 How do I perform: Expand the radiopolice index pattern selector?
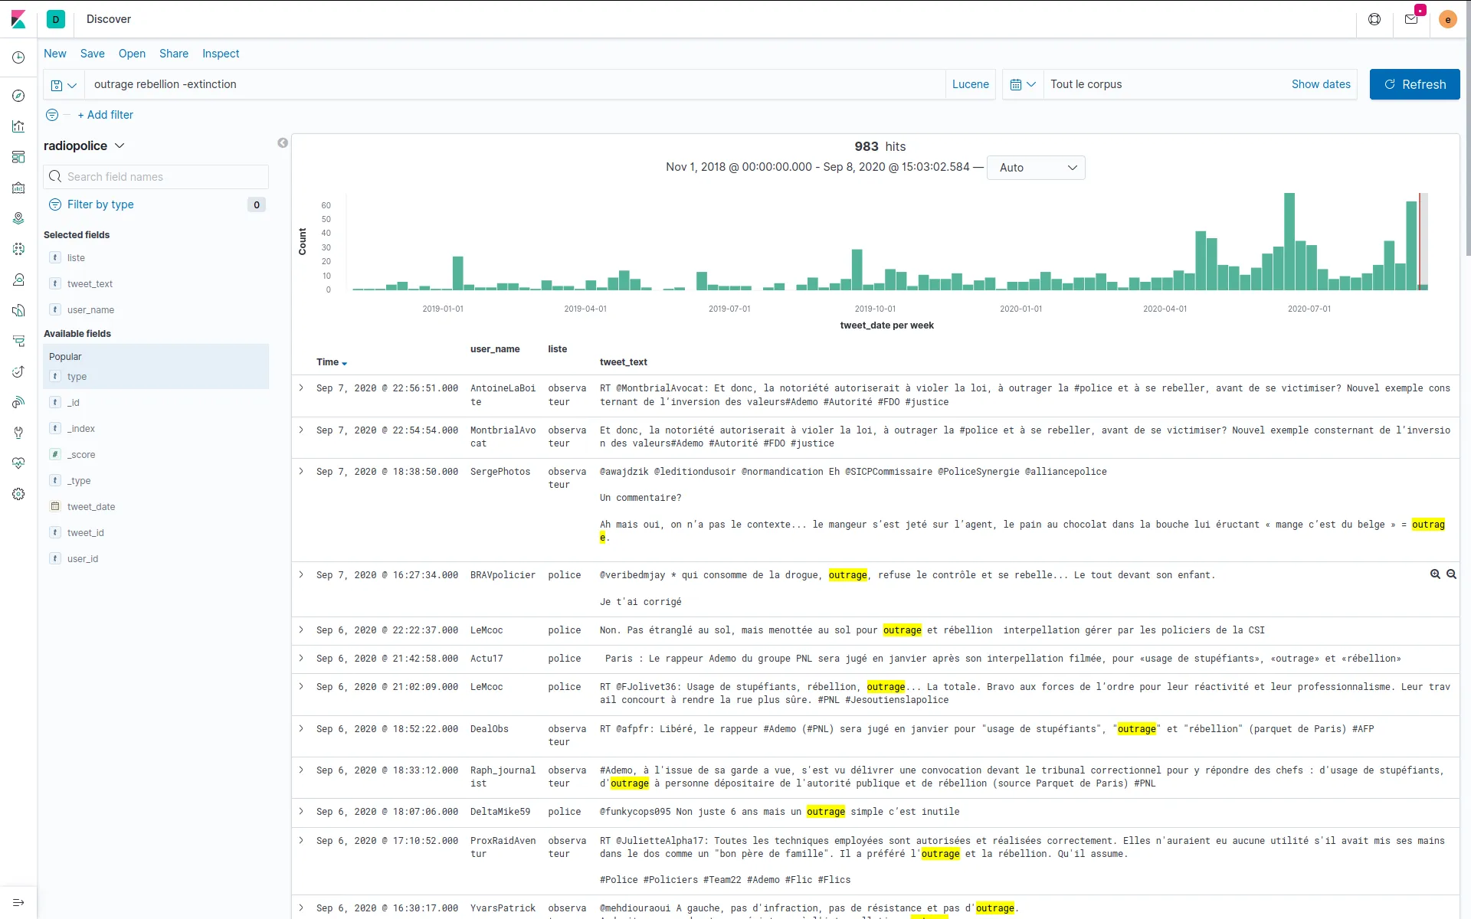pos(84,146)
